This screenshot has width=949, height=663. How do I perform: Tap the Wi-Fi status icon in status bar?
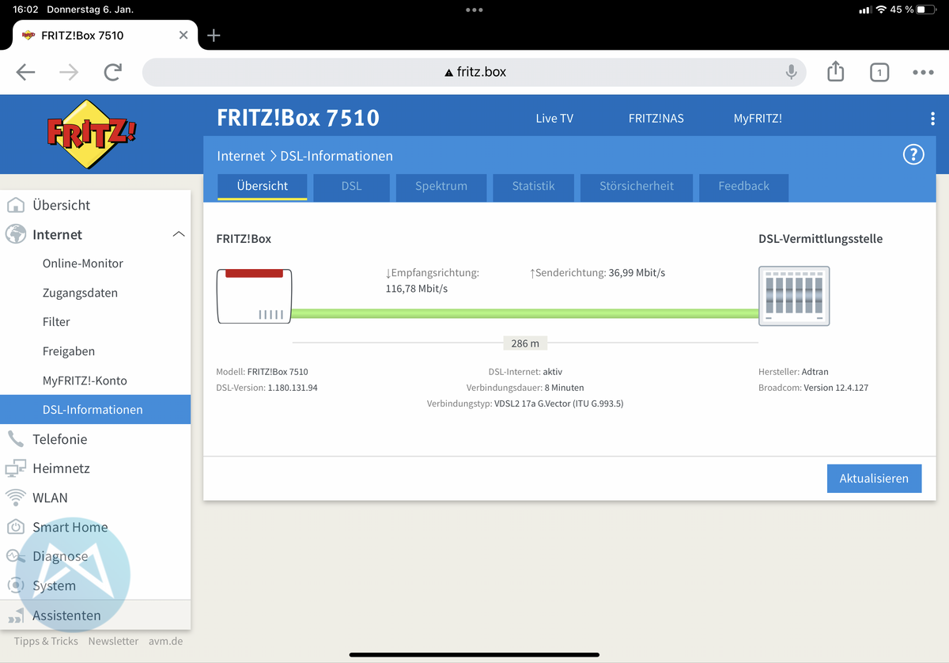tap(880, 9)
